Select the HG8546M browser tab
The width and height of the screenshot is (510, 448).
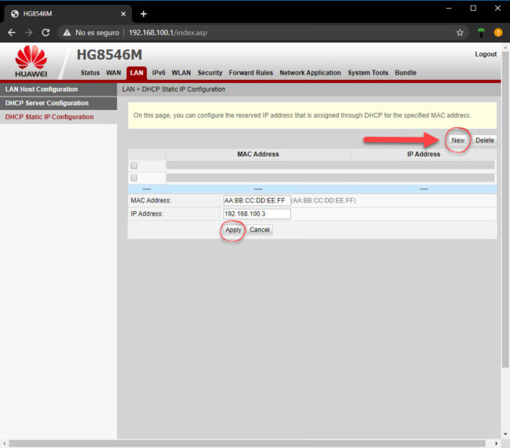click(67, 14)
